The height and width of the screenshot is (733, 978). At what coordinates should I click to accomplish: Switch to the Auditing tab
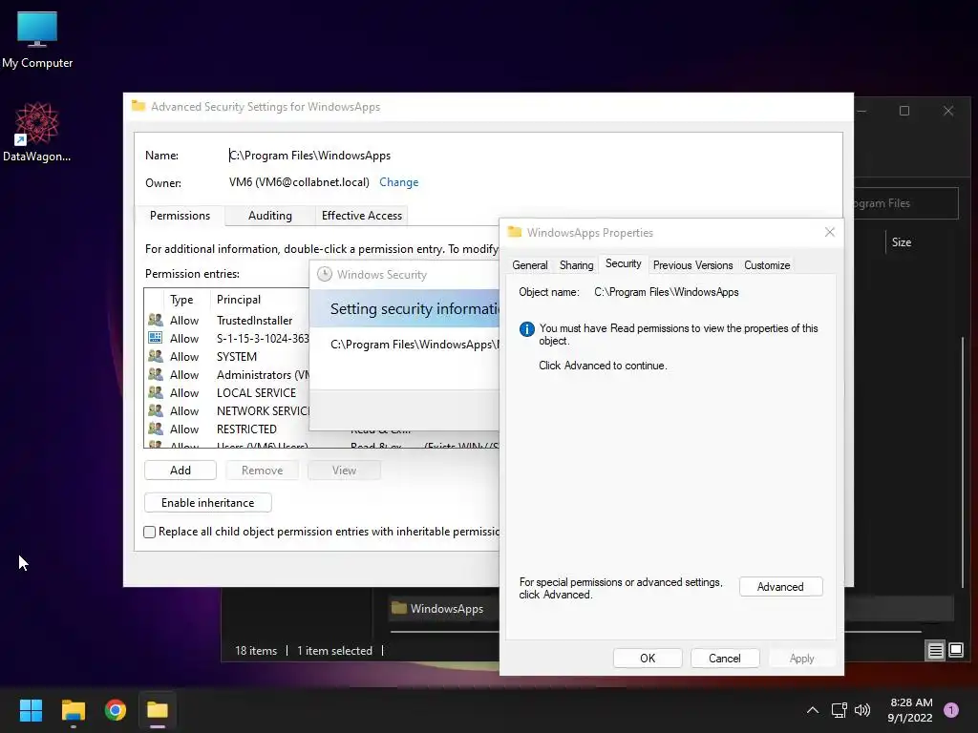tap(269, 216)
